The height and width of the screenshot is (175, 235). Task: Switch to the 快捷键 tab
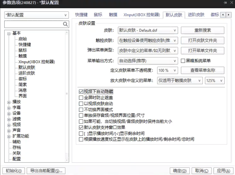81,15
